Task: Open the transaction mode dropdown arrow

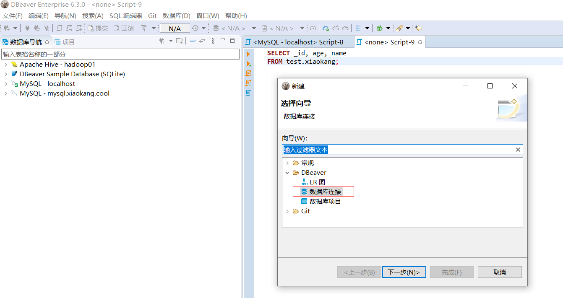Action: pos(154,28)
